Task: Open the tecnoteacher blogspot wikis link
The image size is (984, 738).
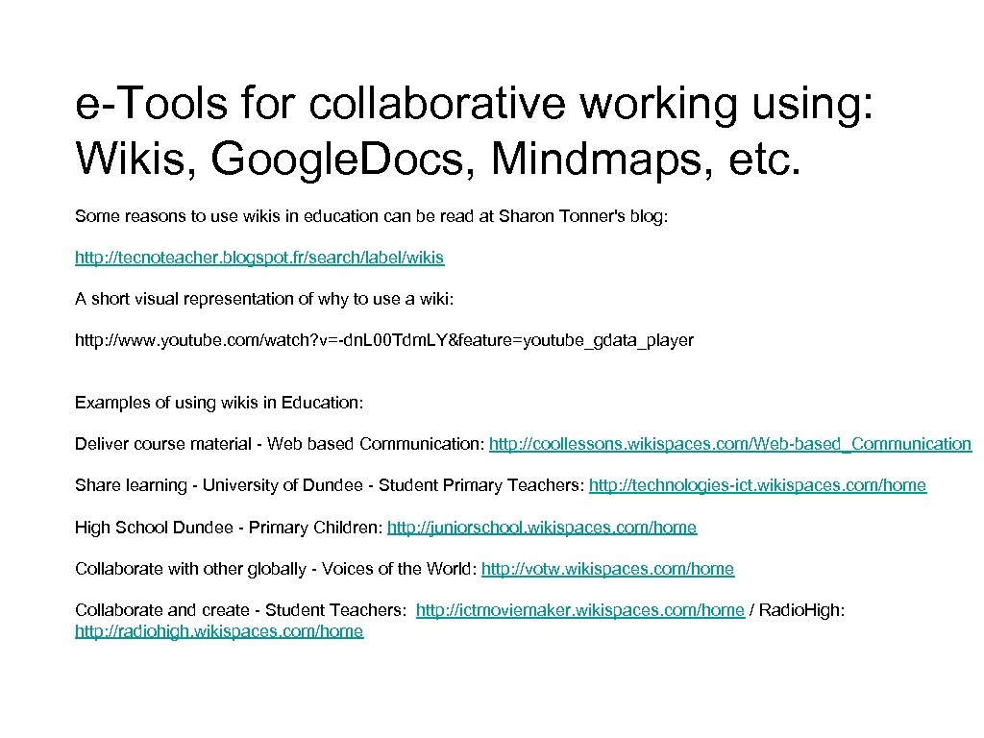Action: (258, 258)
